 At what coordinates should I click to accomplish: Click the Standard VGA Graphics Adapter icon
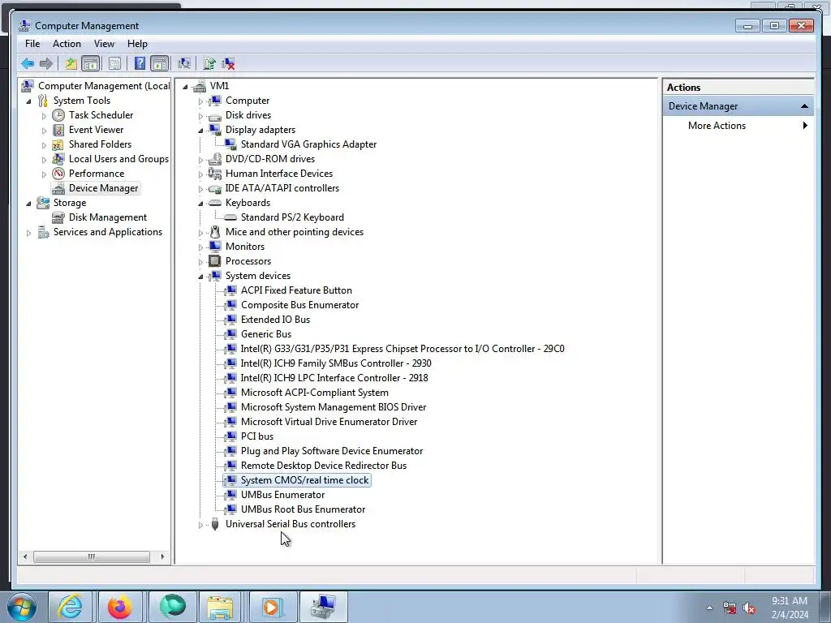pos(230,144)
